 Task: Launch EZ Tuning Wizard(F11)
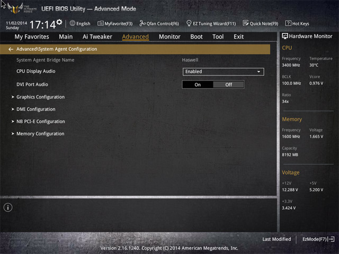pyautogui.click(x=211, y=23)
